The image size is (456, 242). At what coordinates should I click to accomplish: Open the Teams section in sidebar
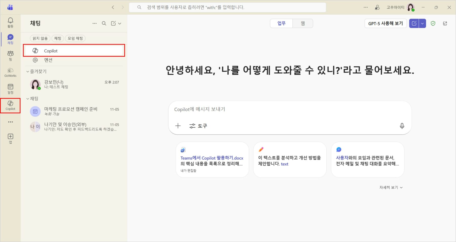pyautogui.click(x=10, y=55)
